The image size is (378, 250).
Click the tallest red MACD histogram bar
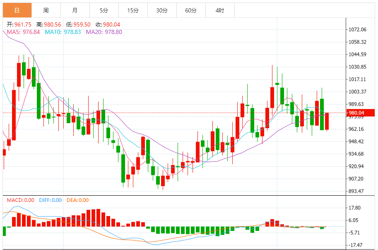[x=98, y=218]
